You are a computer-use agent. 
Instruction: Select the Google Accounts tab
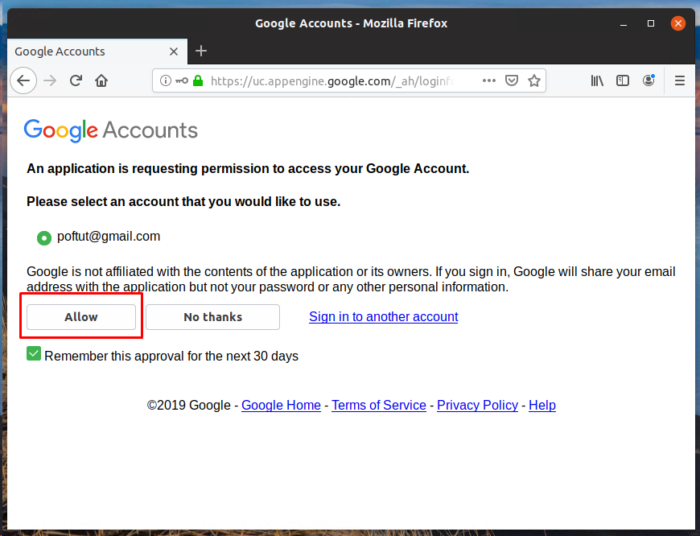pyautogui.click(x=97, y=52)
